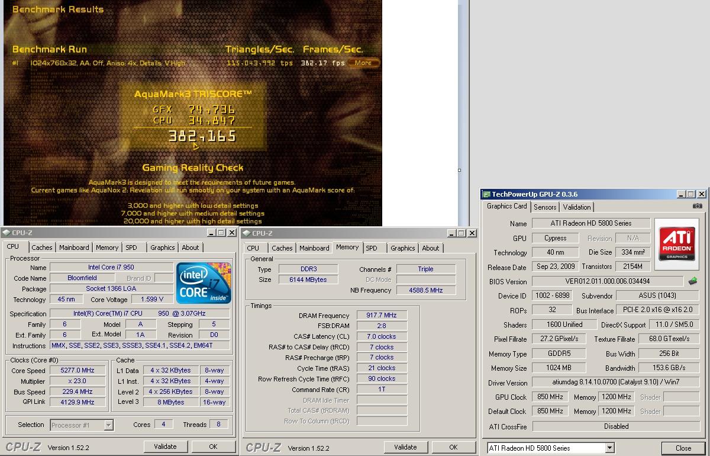This screenshot has height=456, width=710.
Task: Click the Subvendor ASUS (1043) value
Action: point(657,296)
